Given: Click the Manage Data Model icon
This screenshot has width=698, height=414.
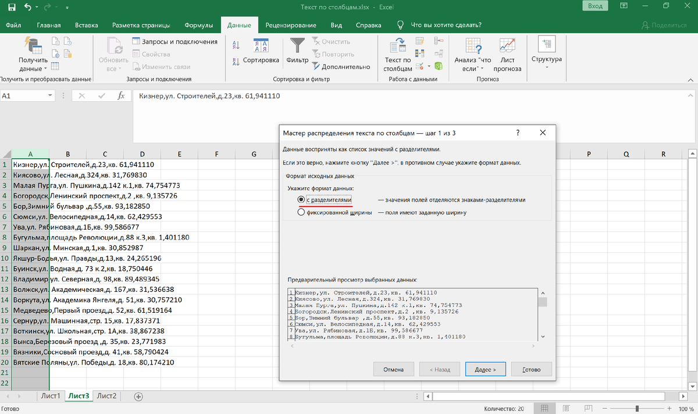Looking at the screenshot, I should [437, 66].
